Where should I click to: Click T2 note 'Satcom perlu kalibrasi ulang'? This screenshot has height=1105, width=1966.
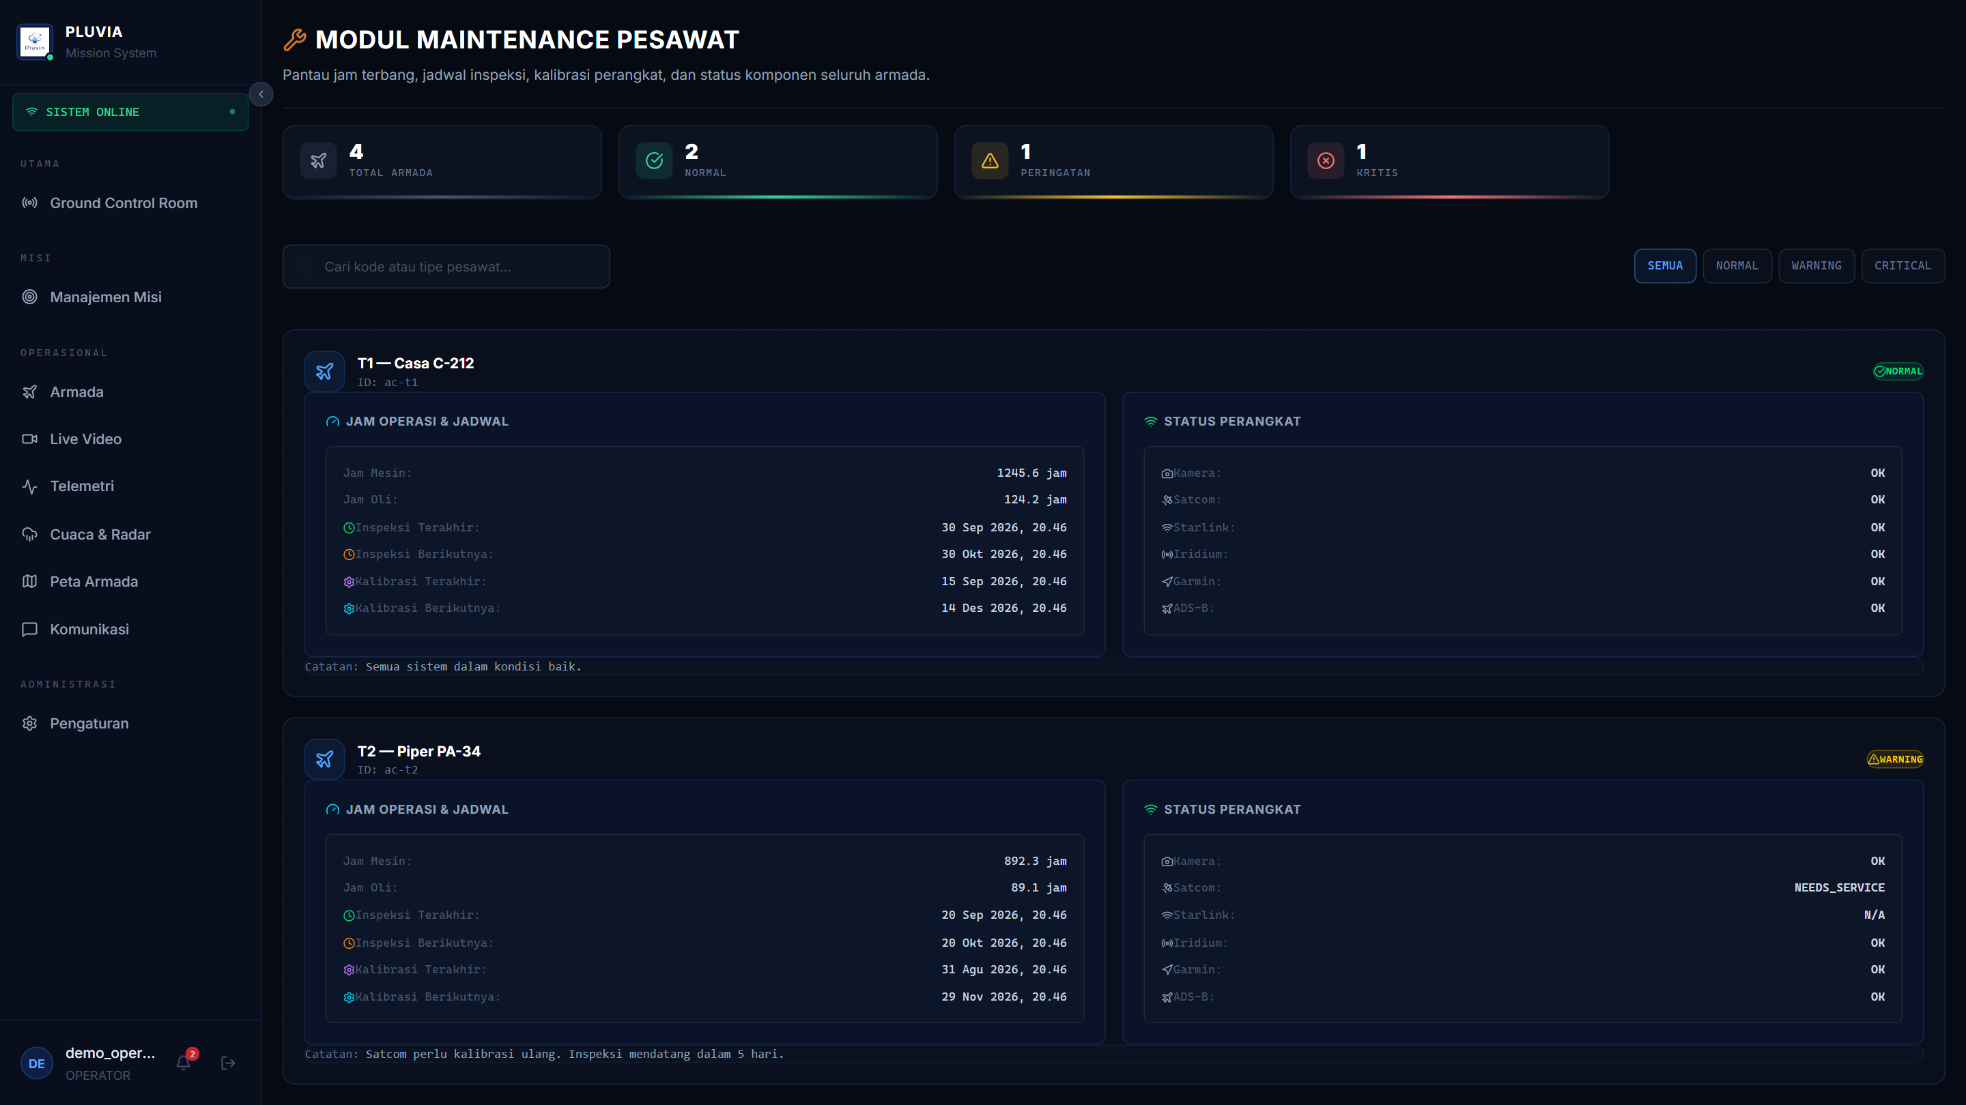click(464, 1054)
